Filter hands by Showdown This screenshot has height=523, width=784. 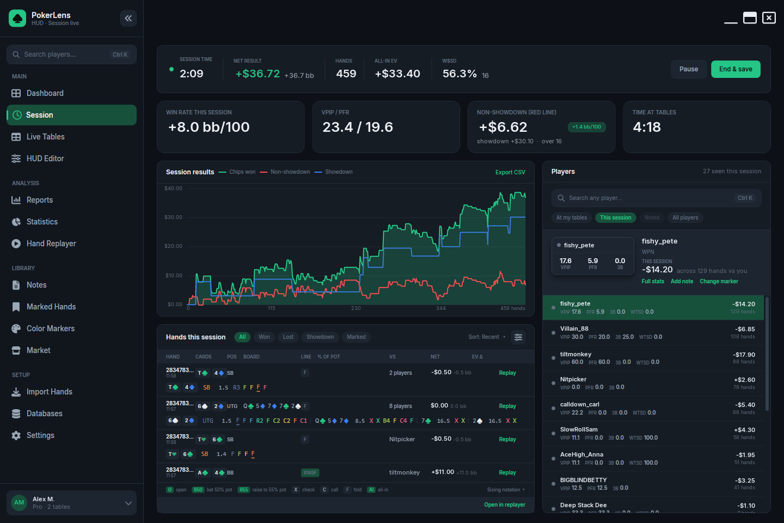coord(320,337)
